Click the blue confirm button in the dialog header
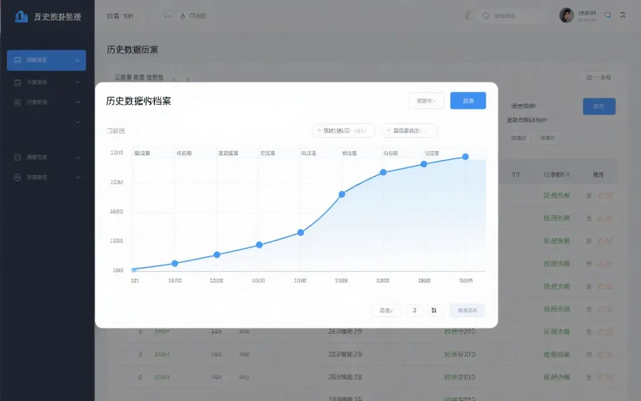The width and height of the screenshot is (641, 401). click(468, 100)
